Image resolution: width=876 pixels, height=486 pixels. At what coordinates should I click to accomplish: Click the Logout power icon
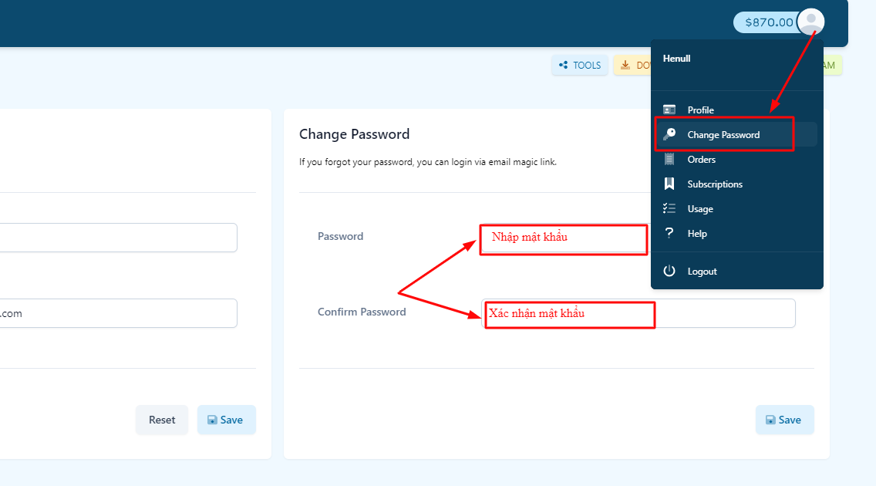(669, 271)
